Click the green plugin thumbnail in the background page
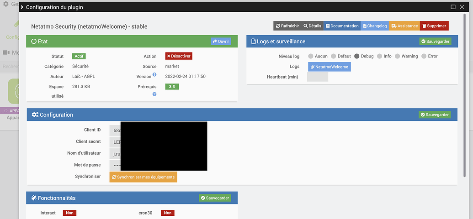473x219 pixels. pos(14,91)
